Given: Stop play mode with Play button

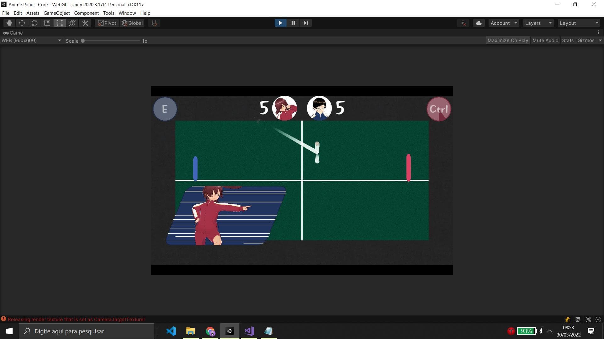Looking at the screenshot, I should point(280,23).
